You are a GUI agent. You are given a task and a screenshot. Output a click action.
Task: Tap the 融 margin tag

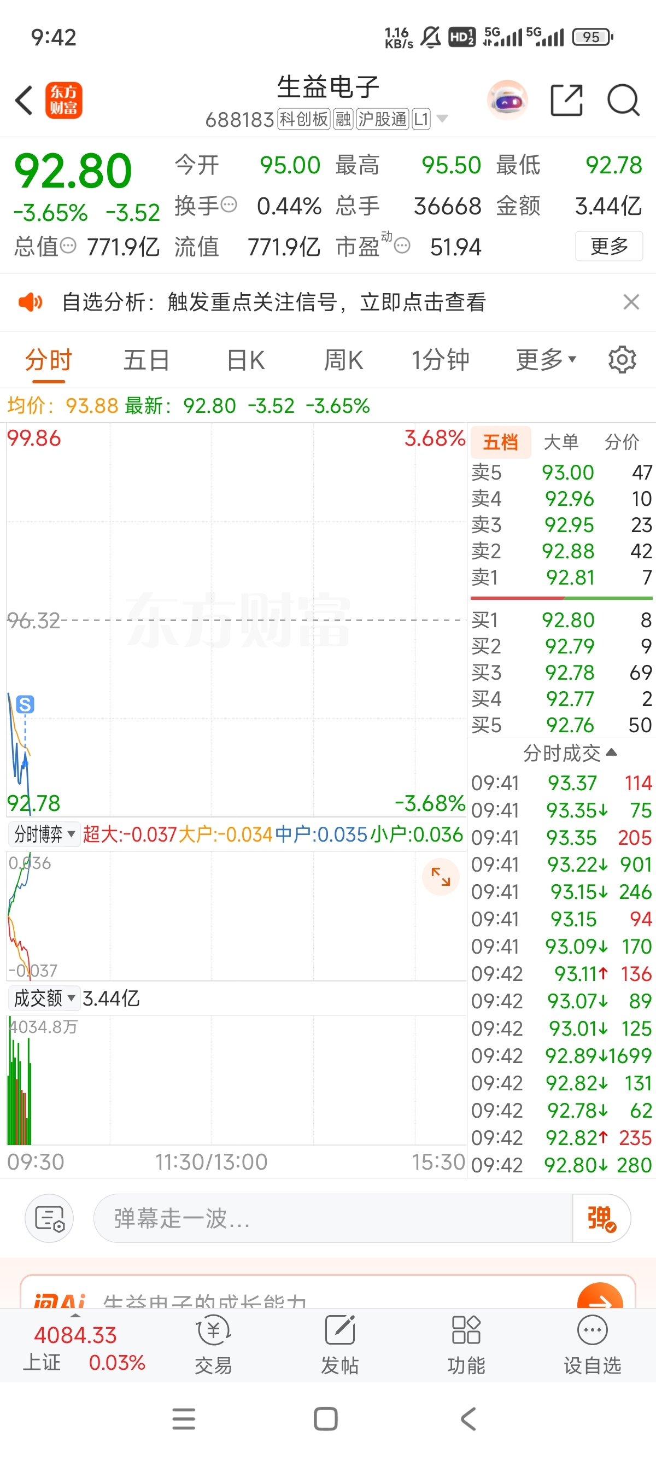343,120
